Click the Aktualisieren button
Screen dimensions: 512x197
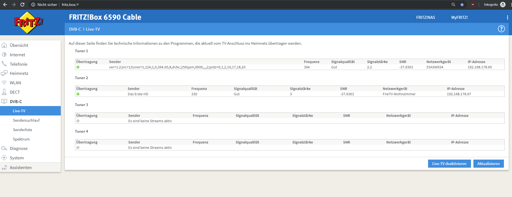(489, 164)
